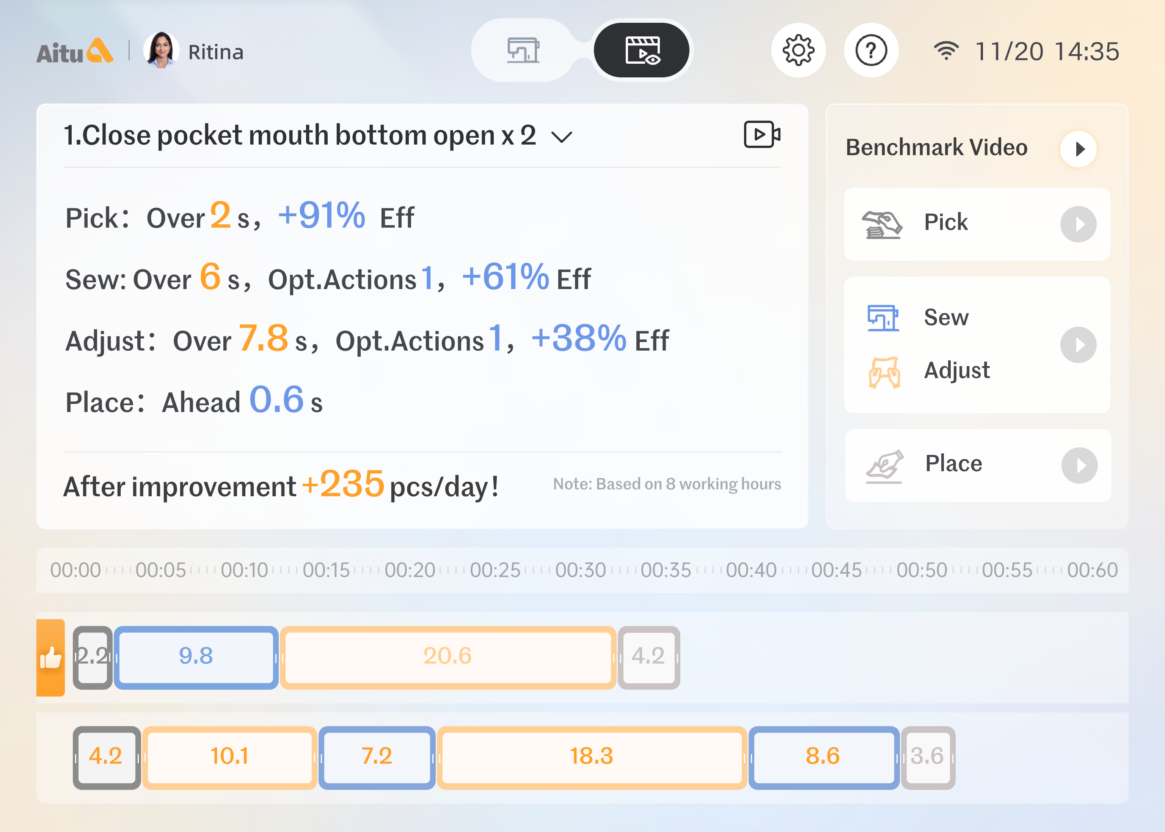Play the Sew and Adjust benchmark clip
Image resolution: width=1165 pixels, height=832 pixels.
pos(1078,345)
